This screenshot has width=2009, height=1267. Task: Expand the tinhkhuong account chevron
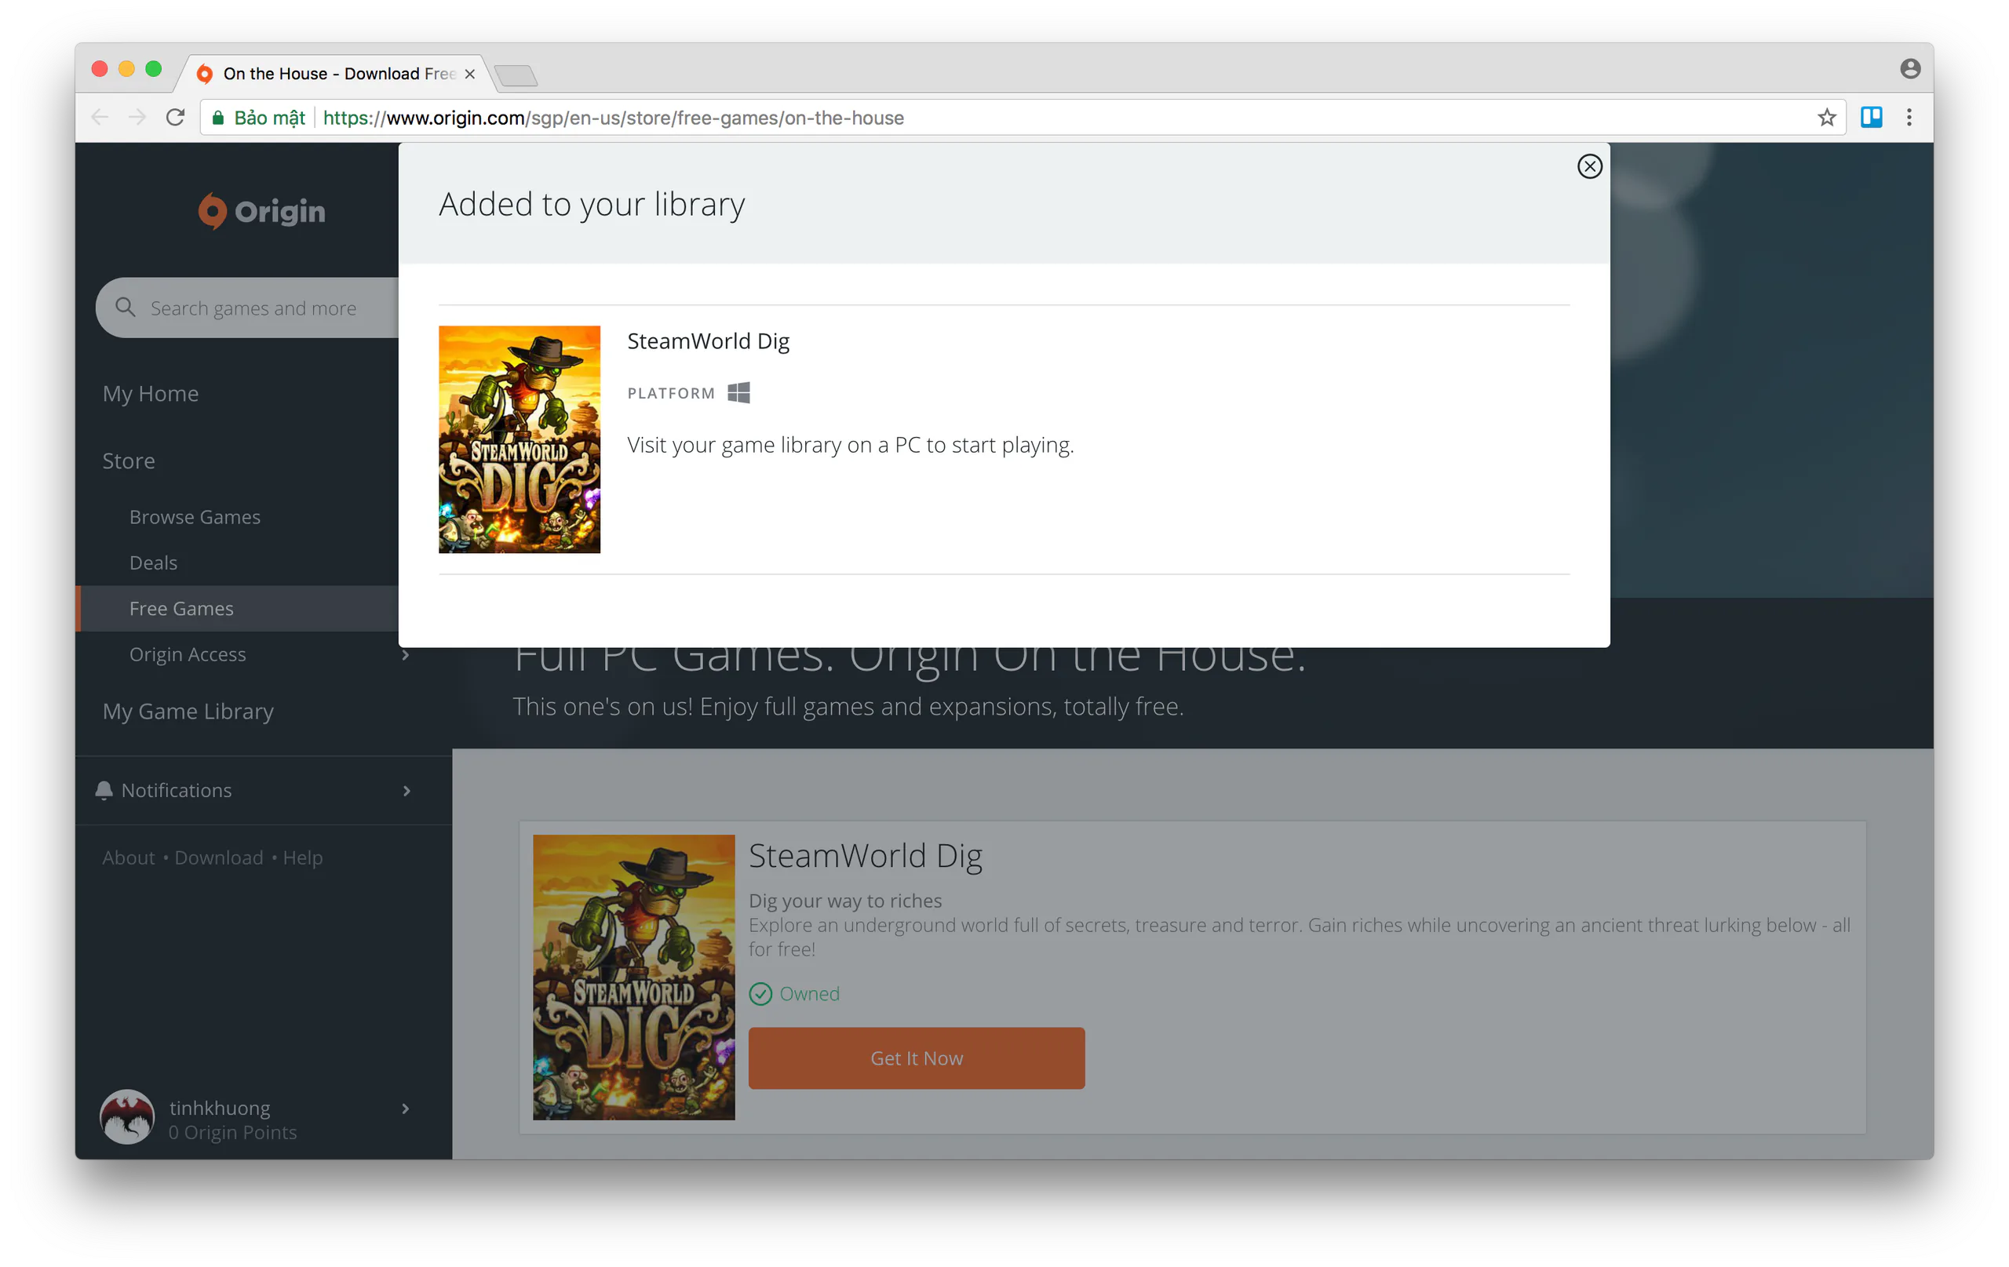pyautogui.click(x=407, y=1109)
